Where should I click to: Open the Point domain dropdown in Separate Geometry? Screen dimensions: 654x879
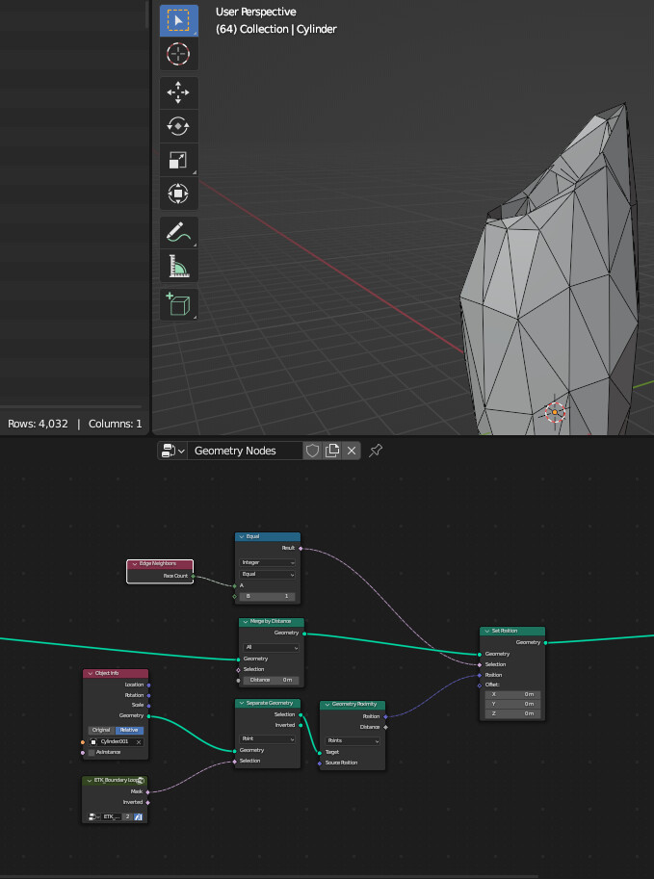(267, 739)
